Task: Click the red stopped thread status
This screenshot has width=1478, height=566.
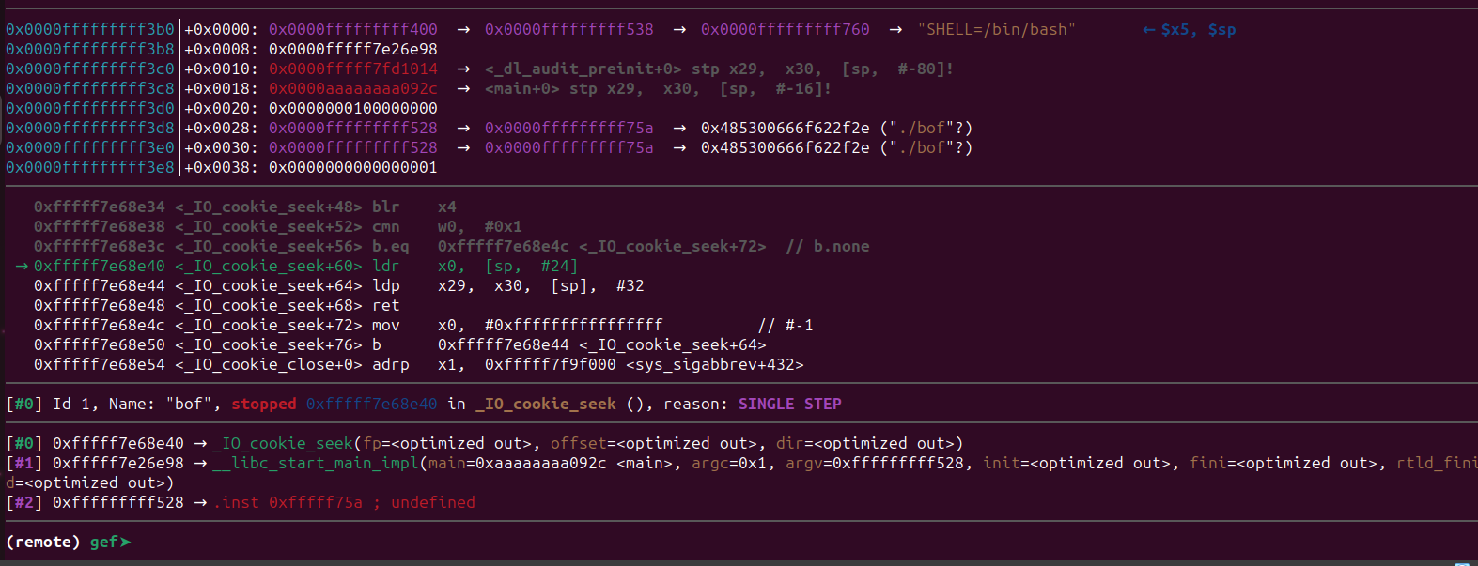Action: point(263,404)
